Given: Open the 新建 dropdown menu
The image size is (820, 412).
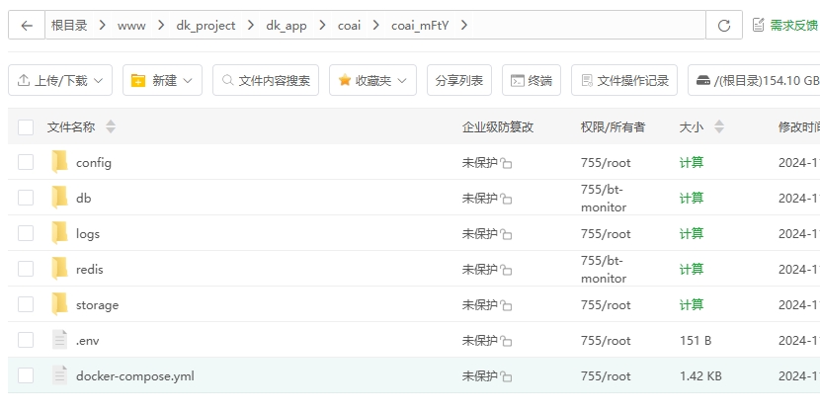Looking at the screenshot, I should [x=162, y=80].
